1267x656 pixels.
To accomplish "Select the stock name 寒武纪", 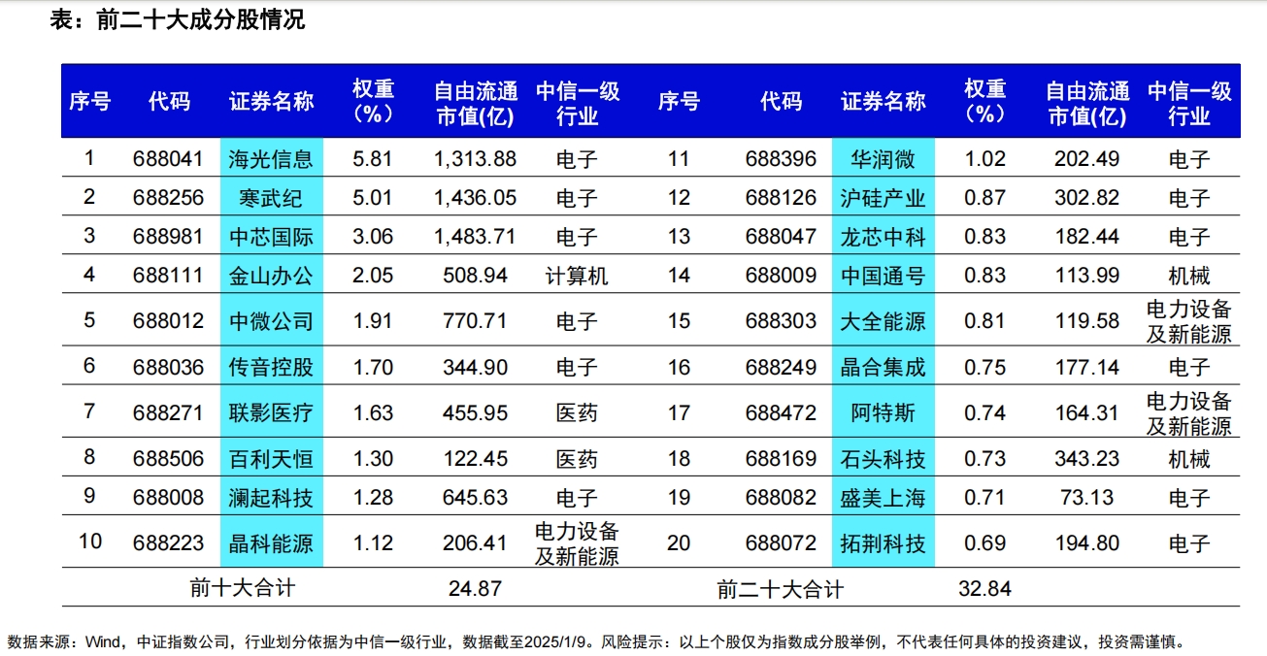I will [272, 198].
